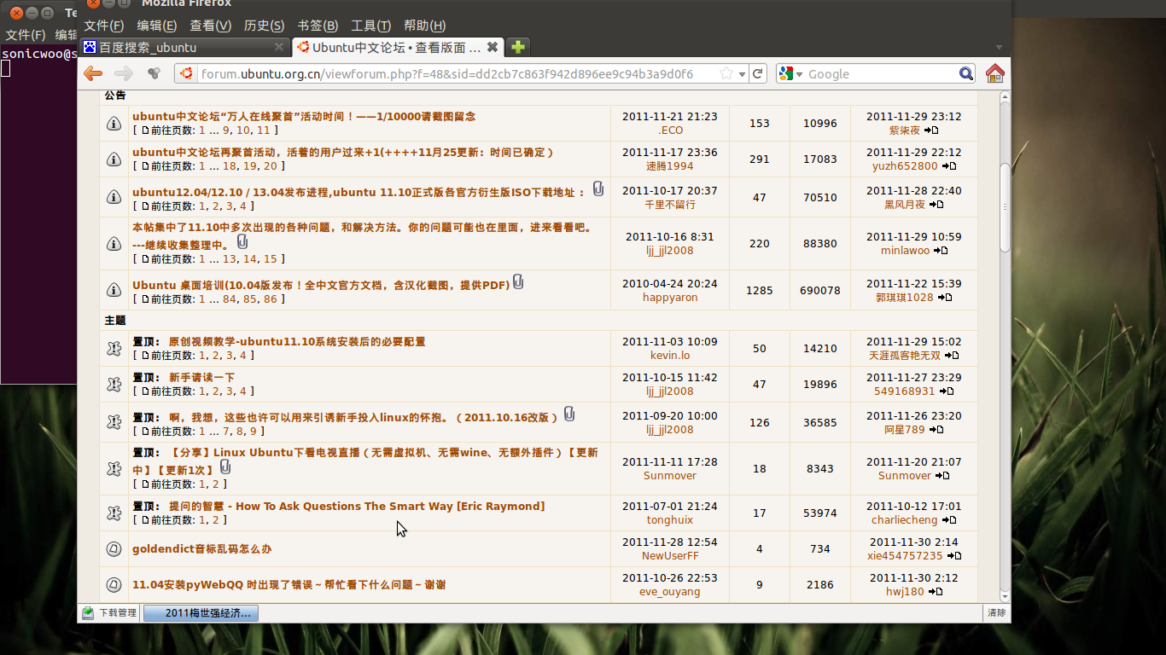Open the Firefox home page icon
The width and height of the screenshot is (1166, 655).
(x=994, y=73)
